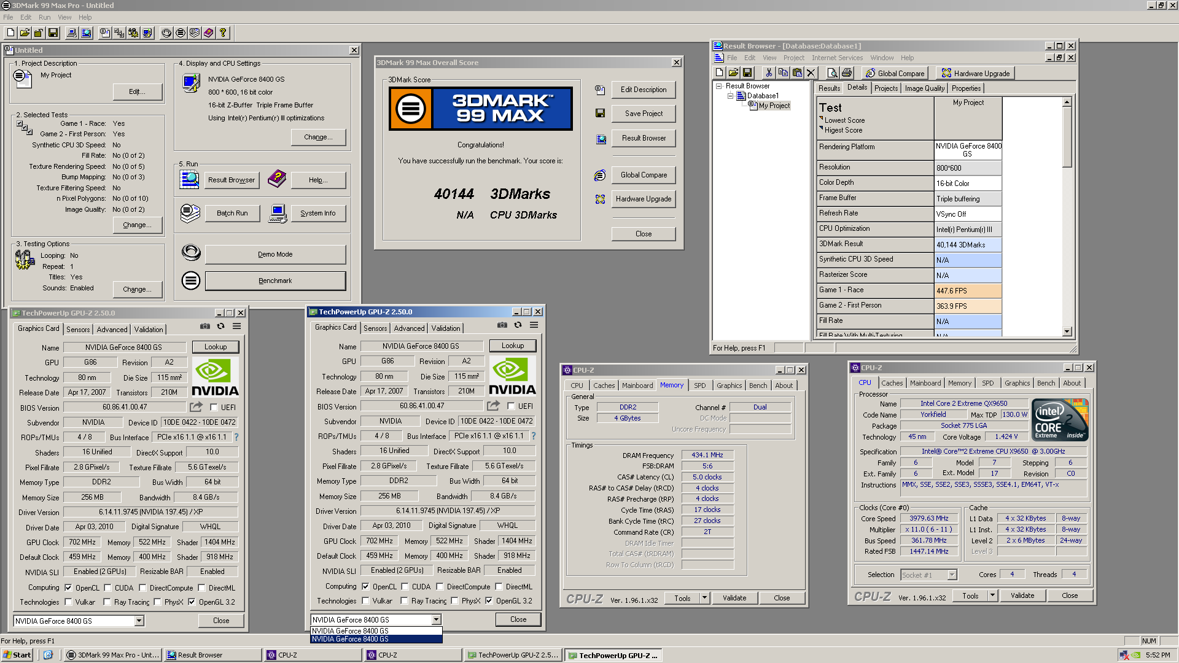1179x663 pixels.
Task: Click Benchmark striped-circle icon in 3DMark toolbar
Action: click(181, 33)
